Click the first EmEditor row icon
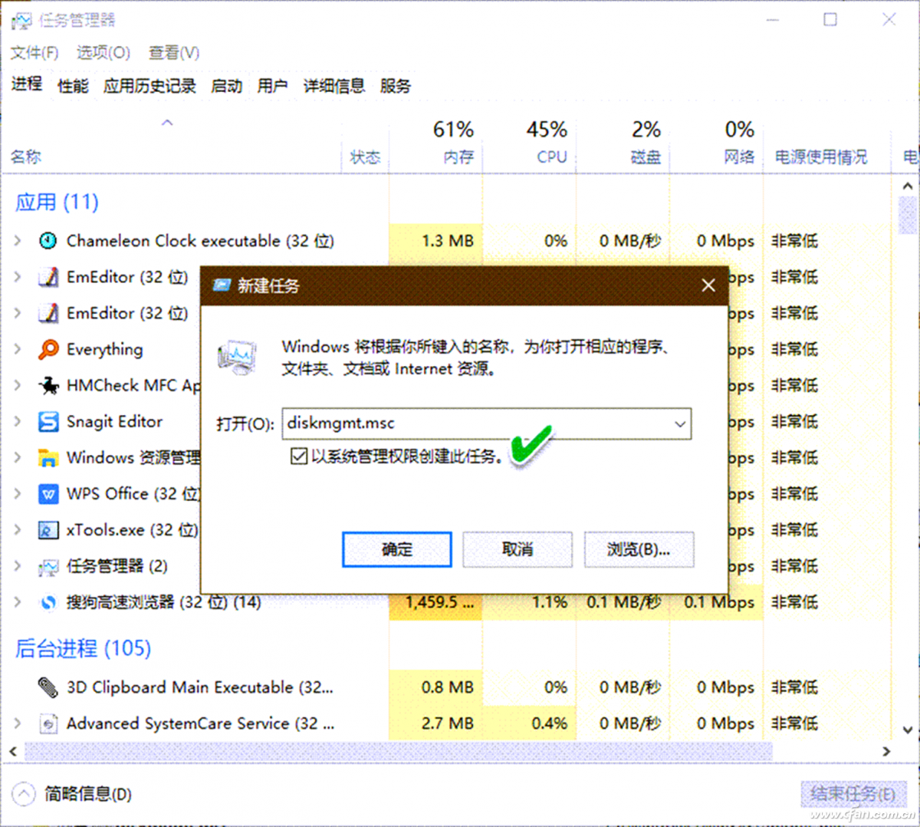 [48, 277]
